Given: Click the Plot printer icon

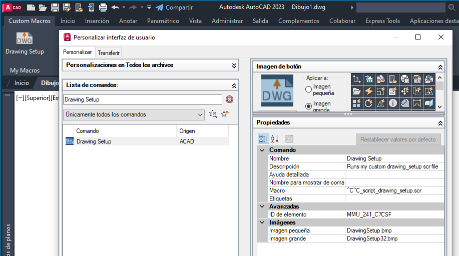Looking at the screenshot, I should click(x=103, y=7).
